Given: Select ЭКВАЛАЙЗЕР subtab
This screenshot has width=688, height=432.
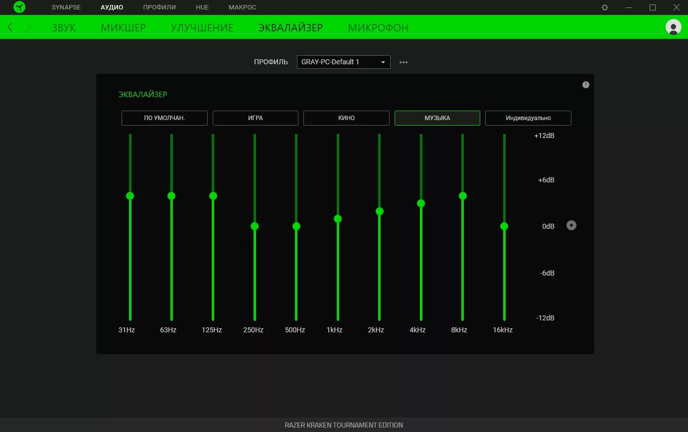Looking at the screenshot, I should (290, 27).
